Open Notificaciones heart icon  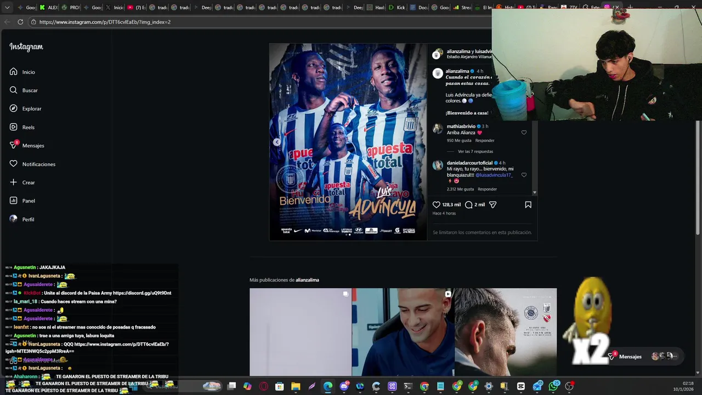(x=14, y=163)
